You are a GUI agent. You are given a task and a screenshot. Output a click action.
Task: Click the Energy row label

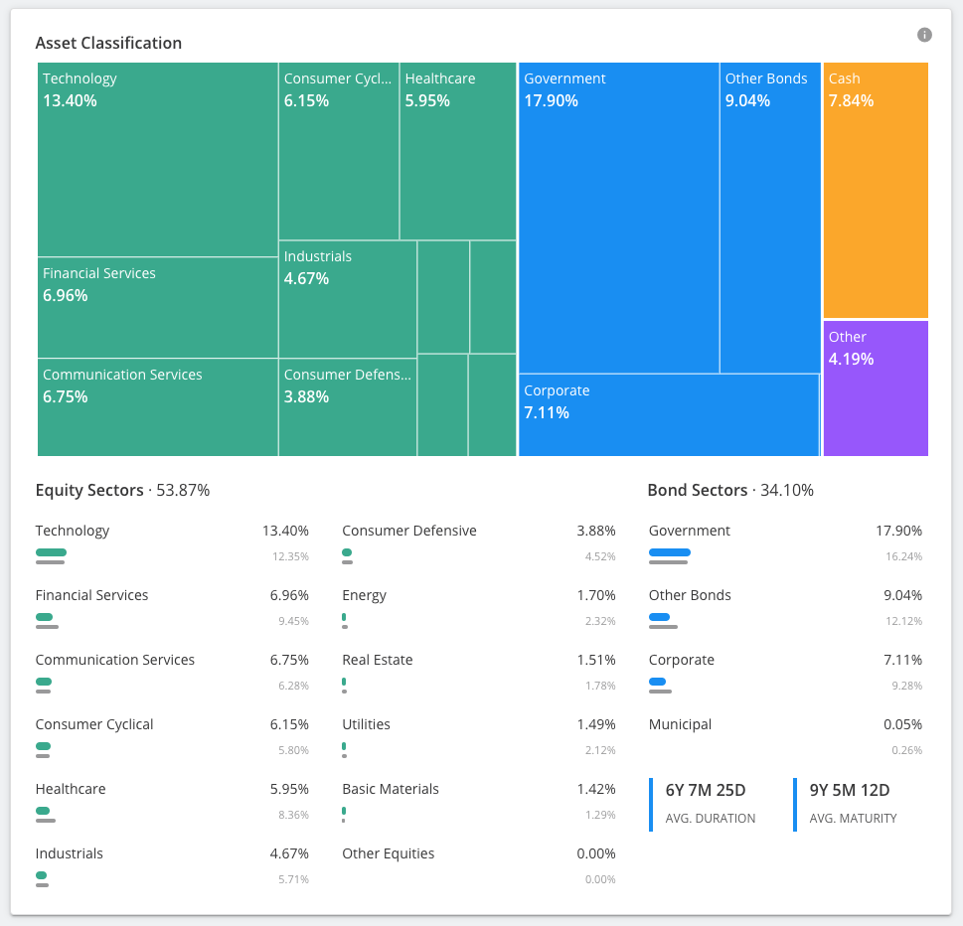[364, 595]
